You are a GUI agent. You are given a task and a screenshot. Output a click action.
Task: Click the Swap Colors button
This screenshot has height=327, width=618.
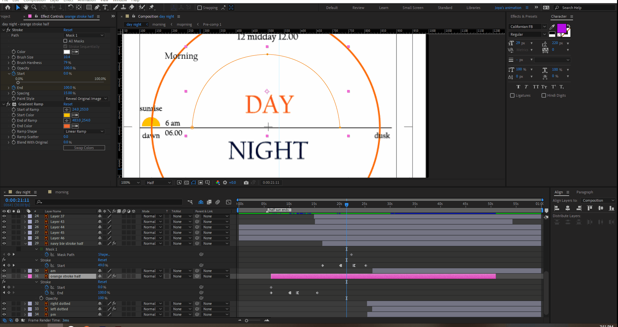[84, 148]
